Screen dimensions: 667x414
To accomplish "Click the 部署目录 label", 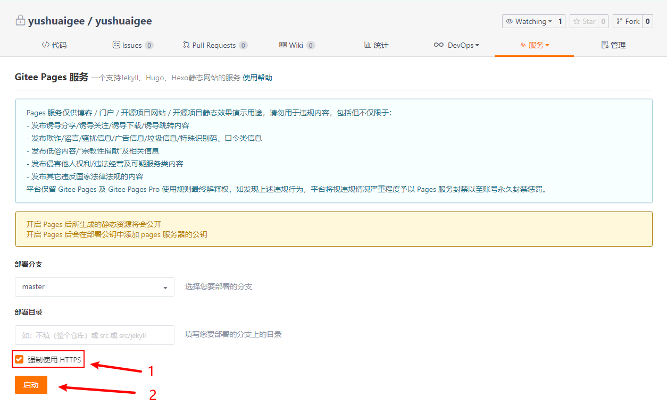I will [29, 312].
